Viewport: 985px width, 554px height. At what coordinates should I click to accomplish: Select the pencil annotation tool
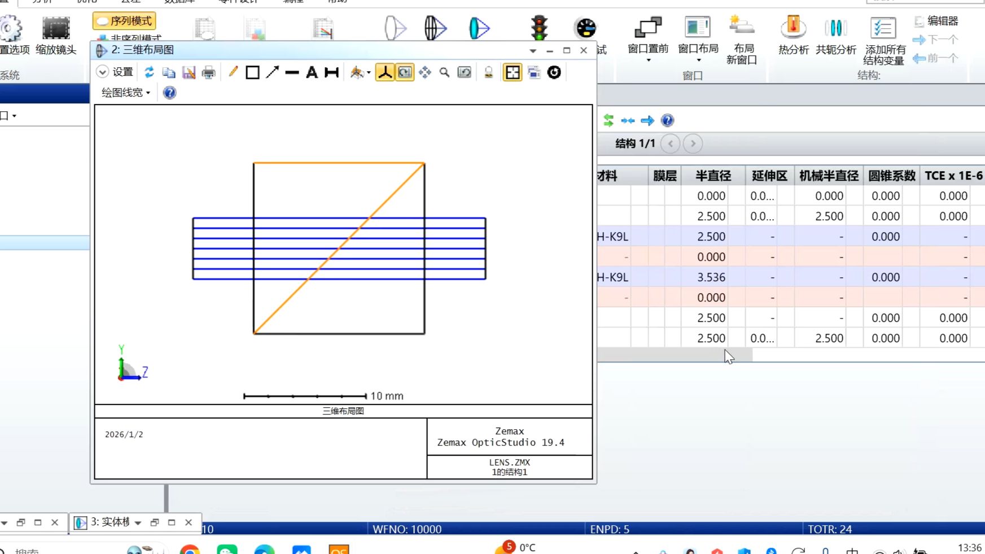pyautogui.click(x=233, y=72)
